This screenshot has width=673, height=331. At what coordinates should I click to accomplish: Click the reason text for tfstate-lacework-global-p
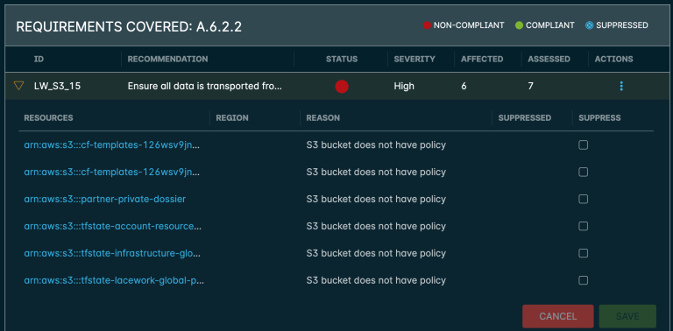coord(376,280)
